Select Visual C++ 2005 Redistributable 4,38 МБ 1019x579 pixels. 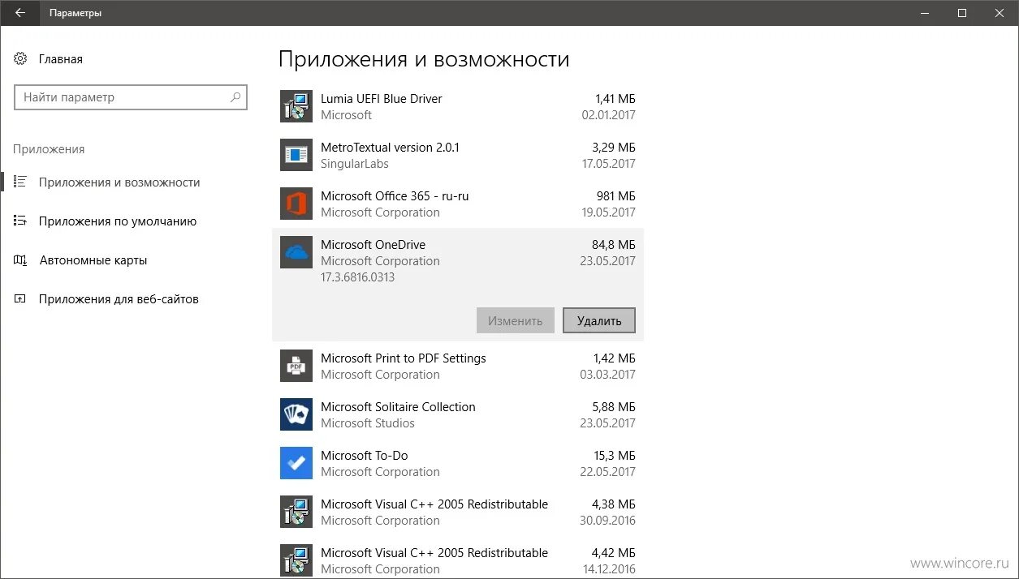click(458, 512)
